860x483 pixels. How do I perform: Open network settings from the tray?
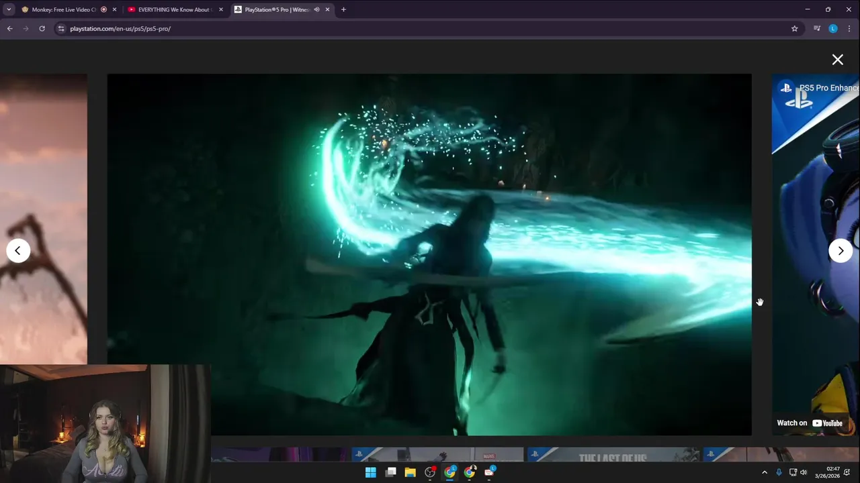point(793,472)
